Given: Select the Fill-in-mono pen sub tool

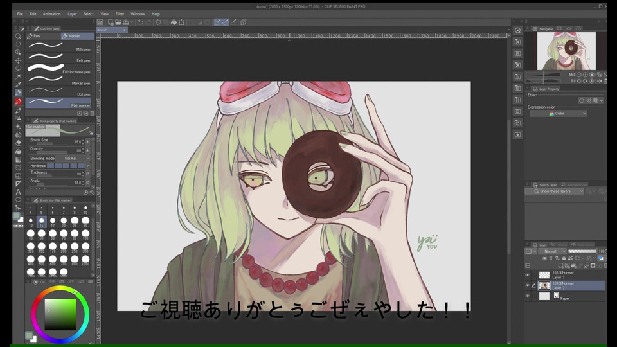Looking at the screenshot, I should tap(60, 69).
